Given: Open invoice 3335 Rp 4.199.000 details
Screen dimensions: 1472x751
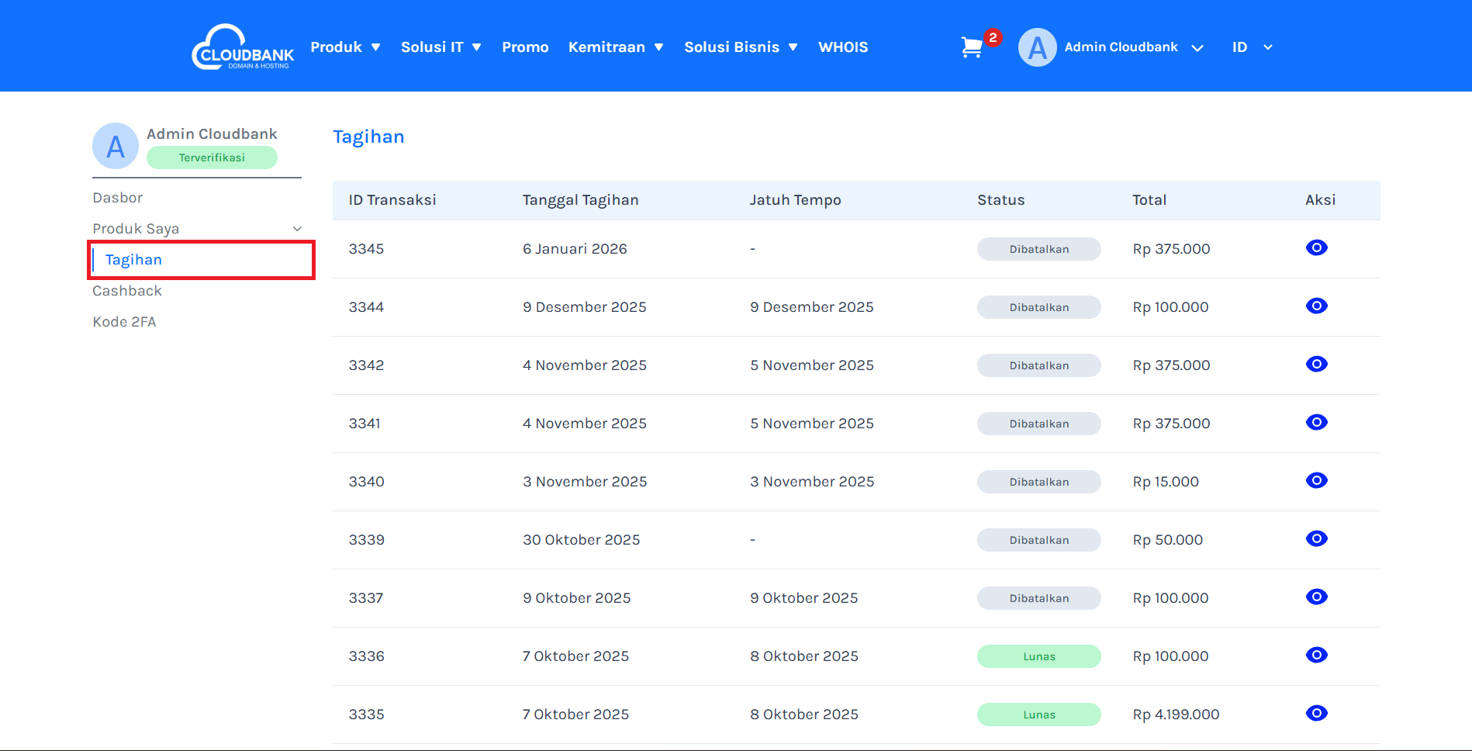Looking at the screenshot, I should click(1316, 714).
